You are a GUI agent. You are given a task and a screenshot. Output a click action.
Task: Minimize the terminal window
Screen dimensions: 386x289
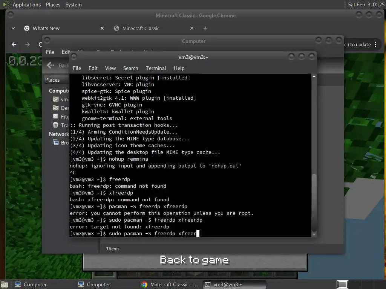(291, 57)
